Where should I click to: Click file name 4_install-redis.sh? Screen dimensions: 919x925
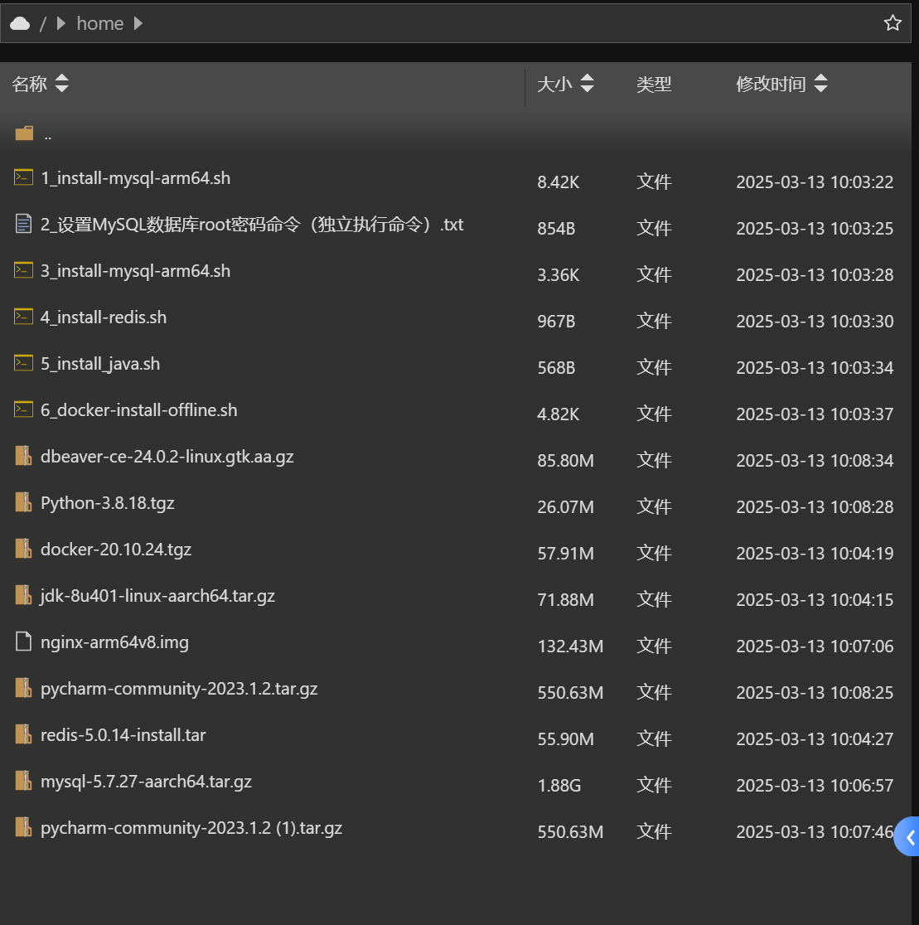click(104, 317)
